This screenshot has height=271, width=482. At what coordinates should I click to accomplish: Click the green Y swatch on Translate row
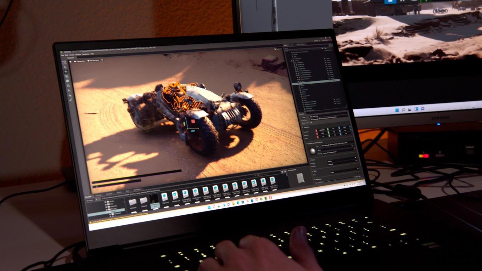(x=327, y=129)
